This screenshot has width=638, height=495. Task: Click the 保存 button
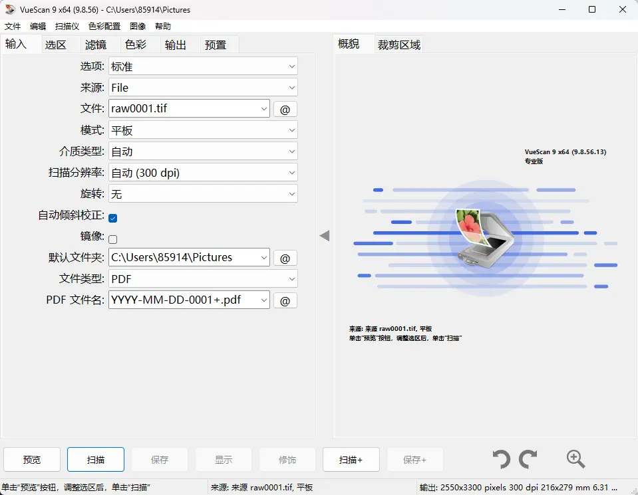pos(160,460)
